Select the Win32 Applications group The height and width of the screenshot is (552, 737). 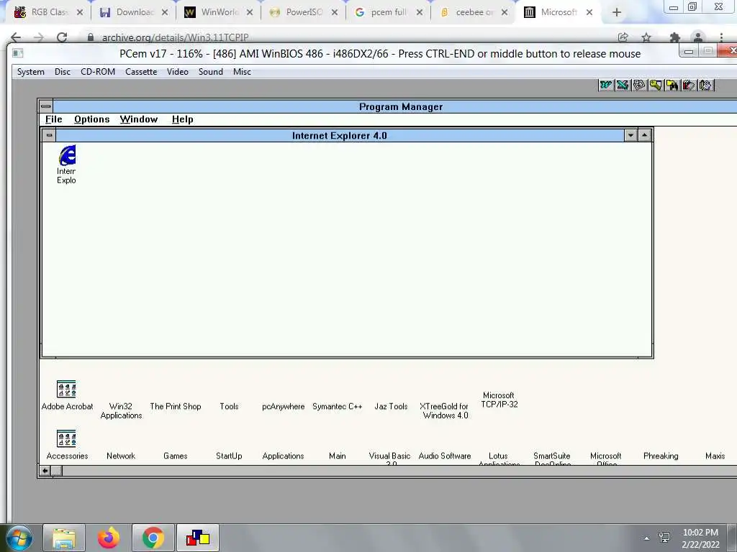tap(121, 410)
